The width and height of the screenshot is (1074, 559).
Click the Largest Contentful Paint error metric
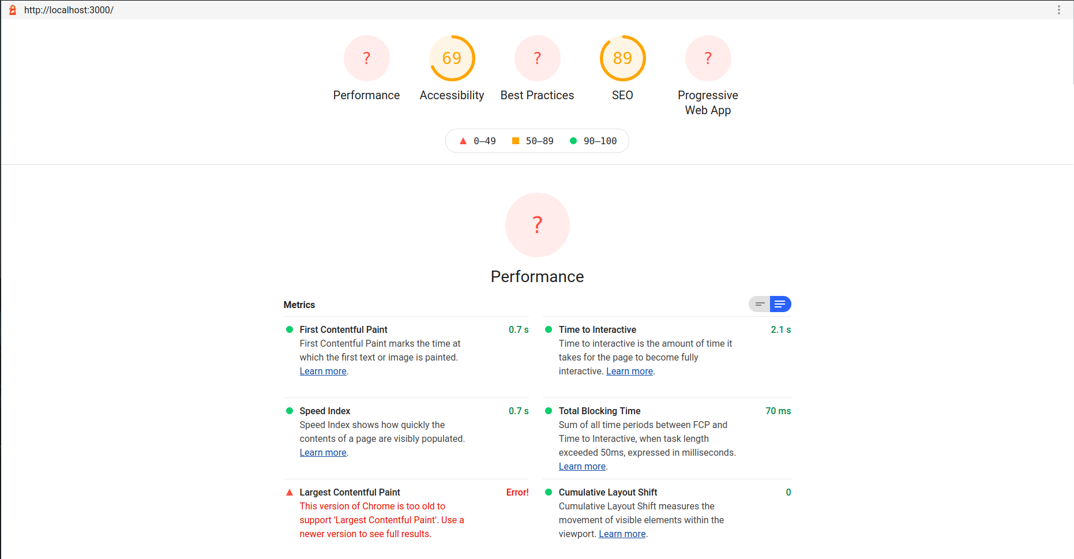click(x=350, y=492)
